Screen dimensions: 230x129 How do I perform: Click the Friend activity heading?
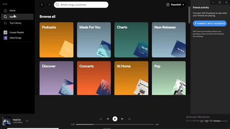pyautogui.click(x=201, y=8)
